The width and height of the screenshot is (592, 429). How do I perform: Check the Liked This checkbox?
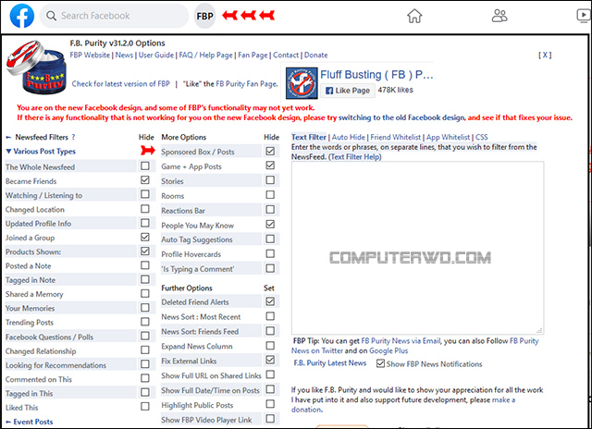coord(145,407)
